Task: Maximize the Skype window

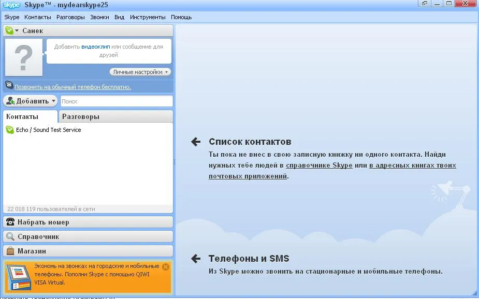Action: point(449,4)
